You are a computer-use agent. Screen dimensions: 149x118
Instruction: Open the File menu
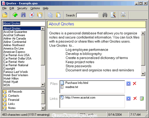(4, 8)
